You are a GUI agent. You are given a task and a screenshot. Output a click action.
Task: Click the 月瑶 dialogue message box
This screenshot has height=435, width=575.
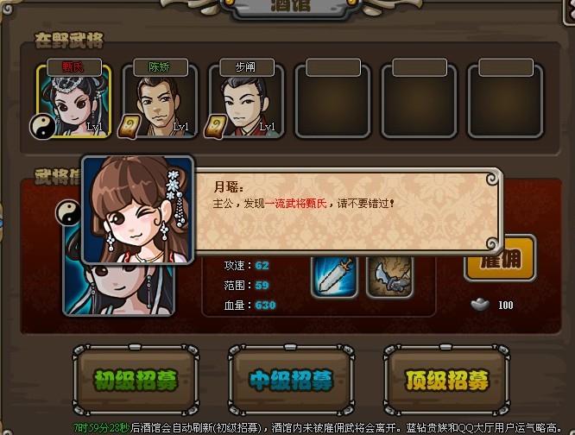347,211
